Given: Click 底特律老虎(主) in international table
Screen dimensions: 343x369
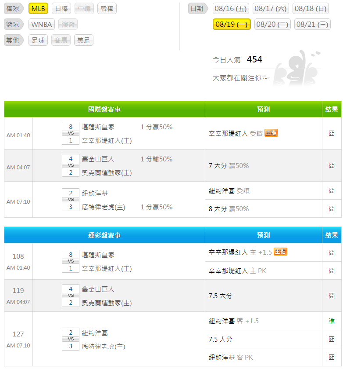Looking at the screenshot, I should pos(104,207).
